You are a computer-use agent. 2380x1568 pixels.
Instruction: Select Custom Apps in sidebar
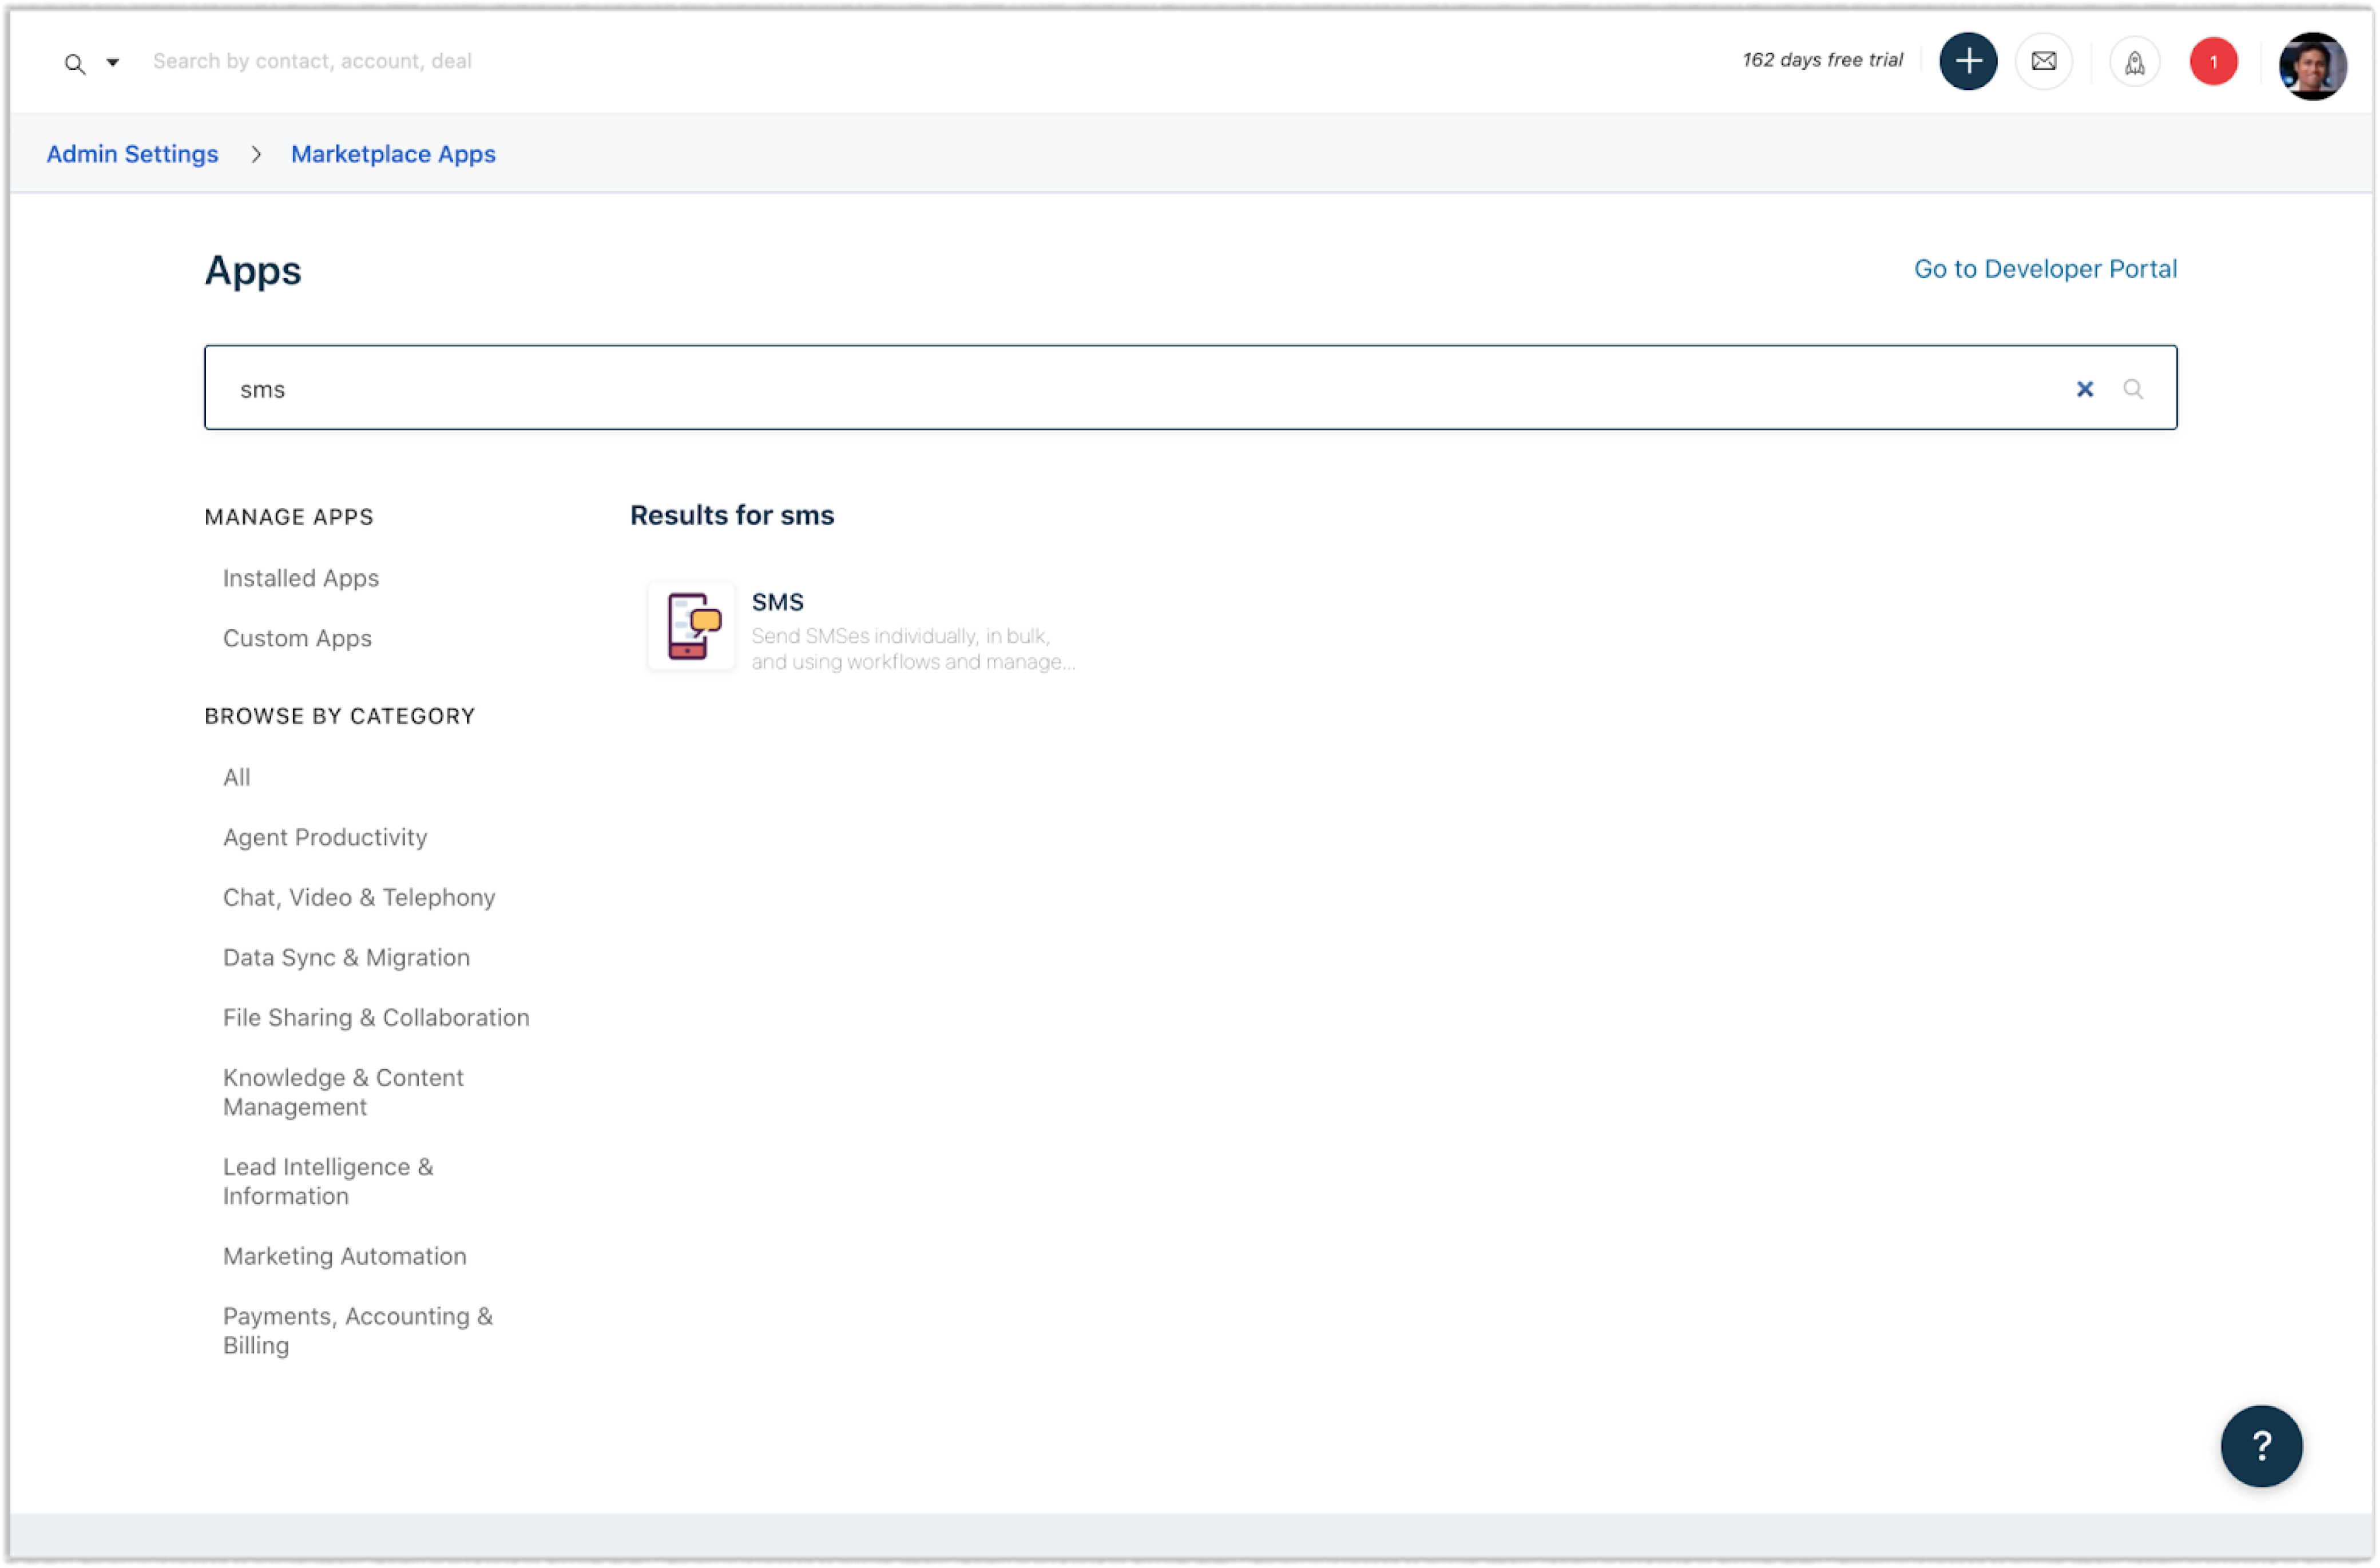(x=297, y=638)
